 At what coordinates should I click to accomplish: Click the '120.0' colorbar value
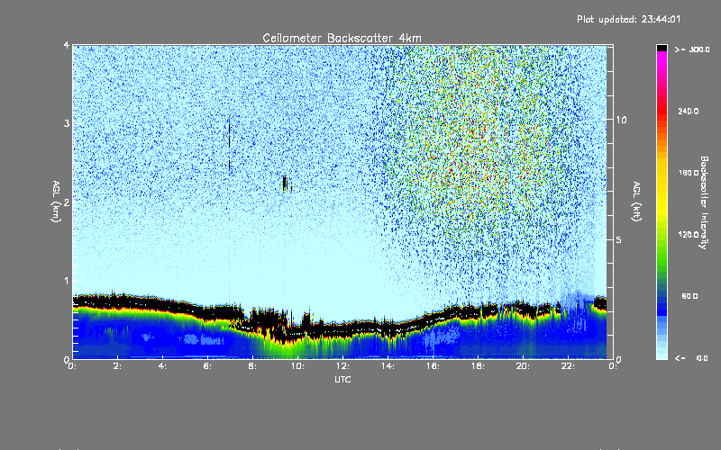click(x=689, y=234)
